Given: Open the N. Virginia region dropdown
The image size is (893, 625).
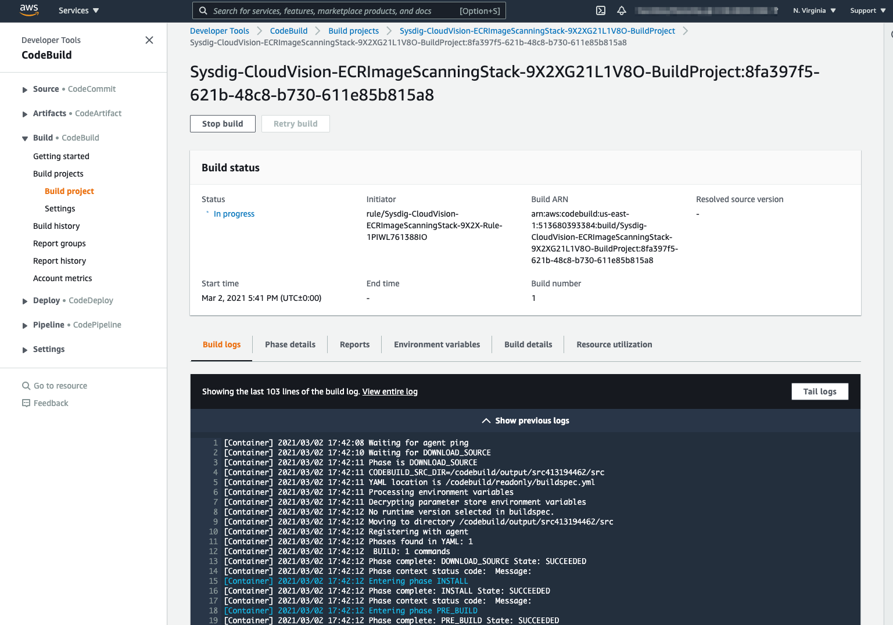Looking at the screenshot, I should [x=815, y=10].
